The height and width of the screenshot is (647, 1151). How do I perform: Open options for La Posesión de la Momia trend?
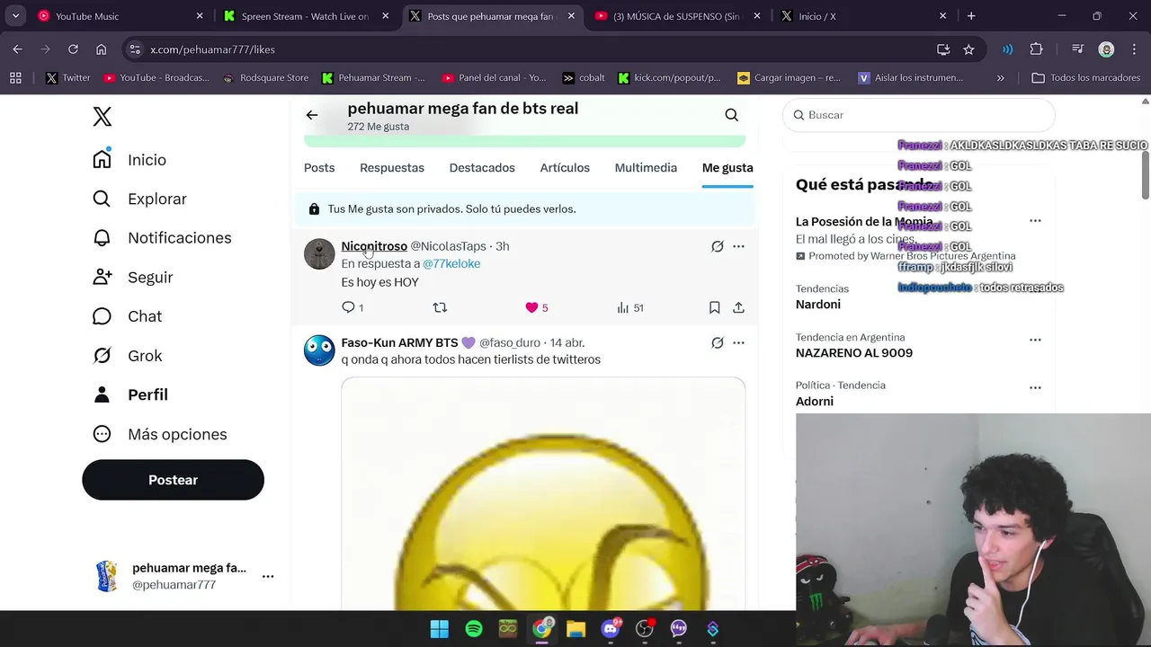[1035, 221]
